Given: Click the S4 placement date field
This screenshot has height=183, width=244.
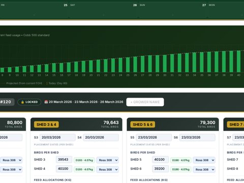Looking at the screenshot, I should click(101, 137).
